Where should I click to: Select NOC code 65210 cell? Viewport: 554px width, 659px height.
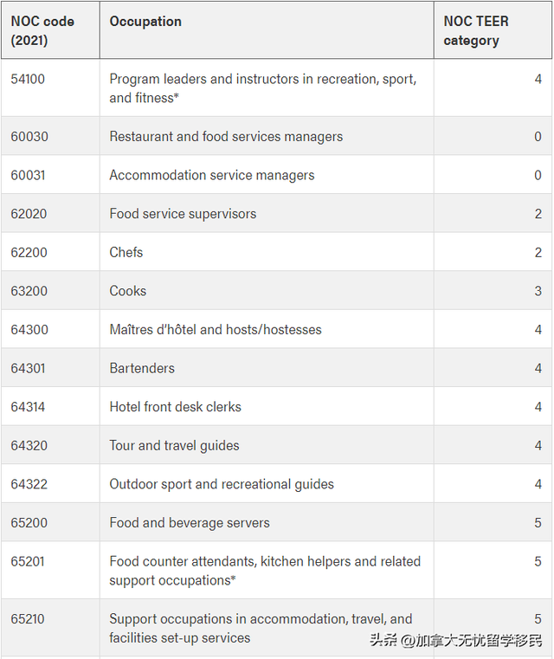[x=50, y=628]
